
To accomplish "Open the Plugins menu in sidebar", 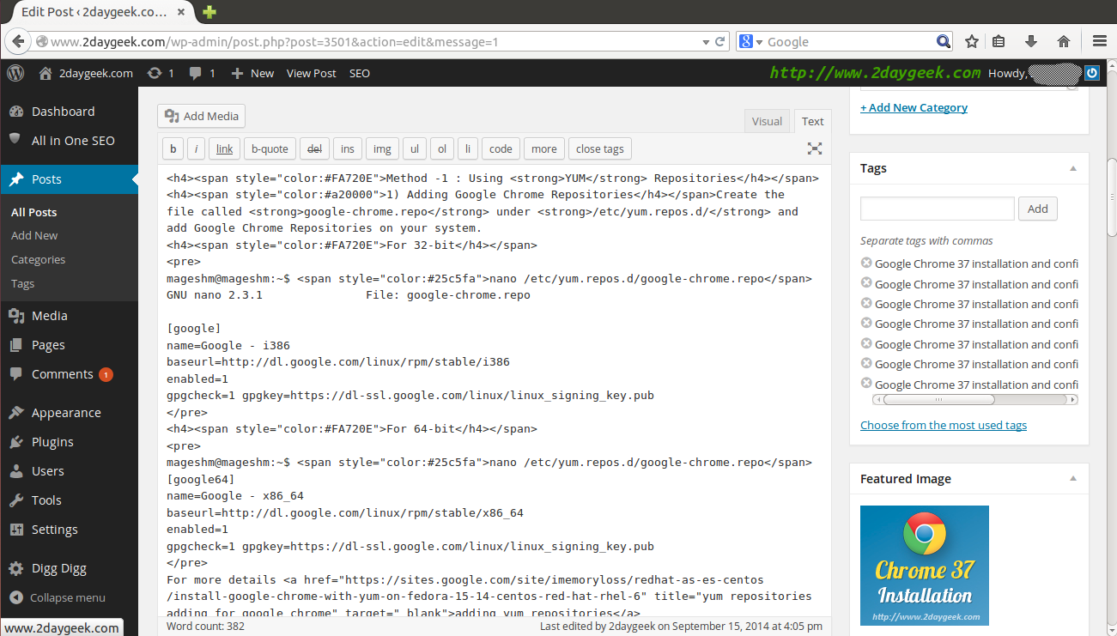I will click(52, 442).
